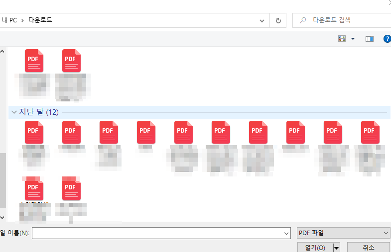
Task: Refresh the 다운로드 folder listing
Action: (278, 20)
